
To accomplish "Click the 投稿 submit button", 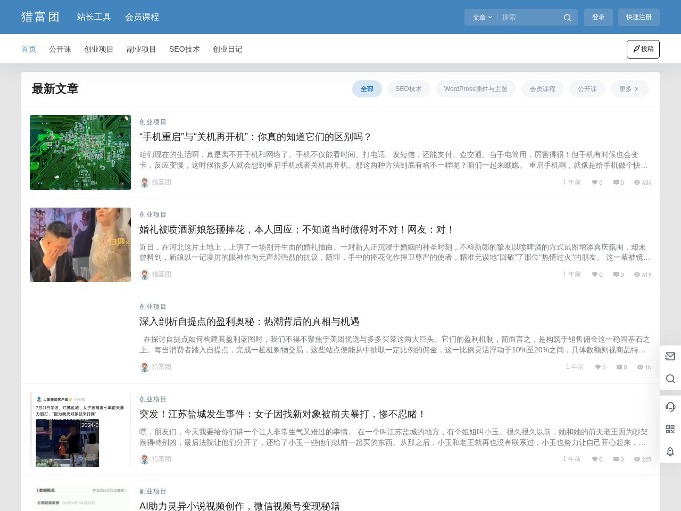I will point(643,49).
